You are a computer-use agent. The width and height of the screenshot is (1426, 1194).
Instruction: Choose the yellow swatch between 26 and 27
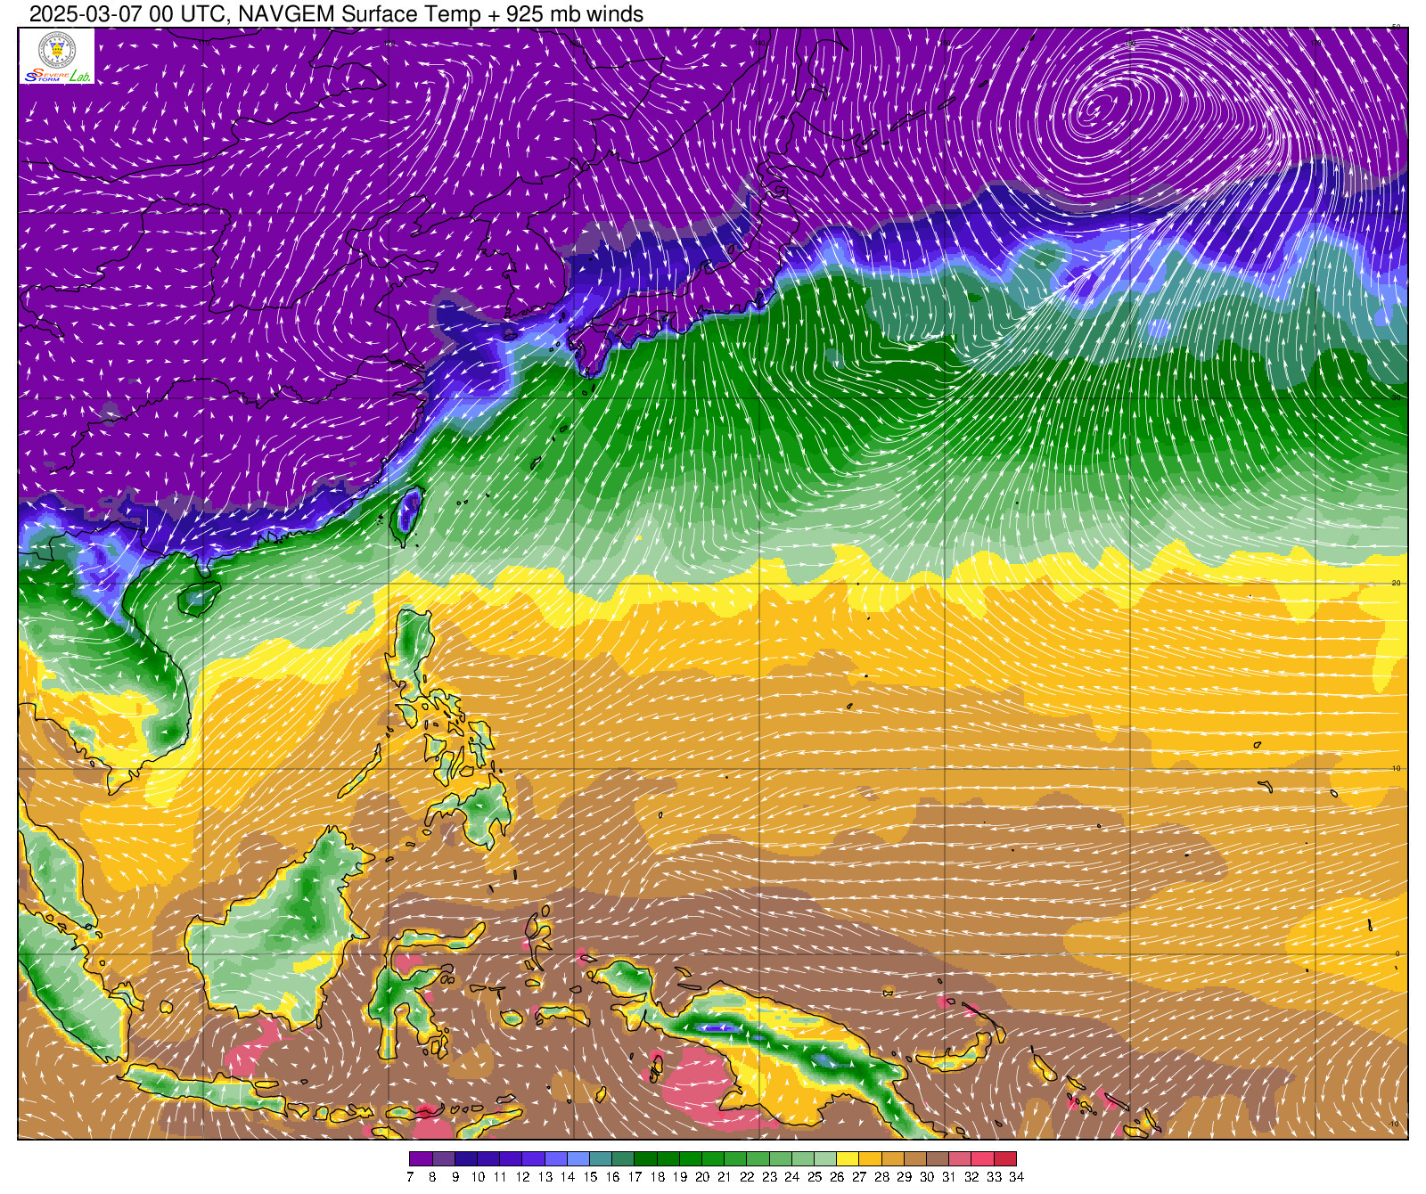[848, 1159]
